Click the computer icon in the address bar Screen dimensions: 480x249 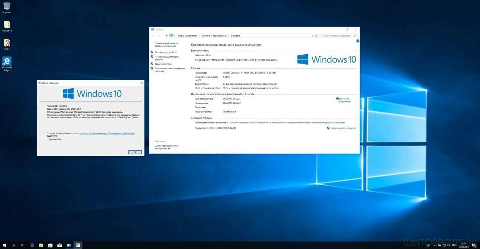[171, 36]
